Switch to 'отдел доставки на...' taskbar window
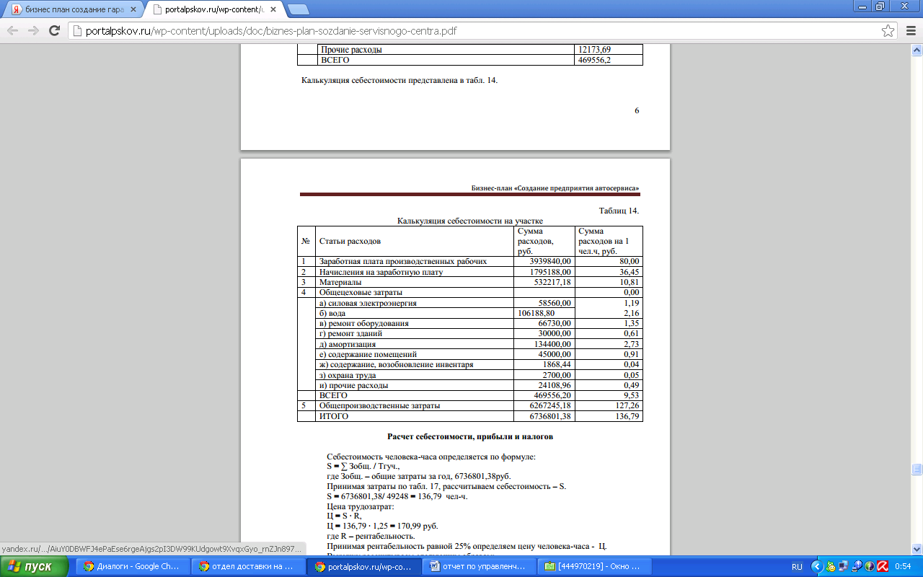923x577 pixels. click(x=249, y=567)
